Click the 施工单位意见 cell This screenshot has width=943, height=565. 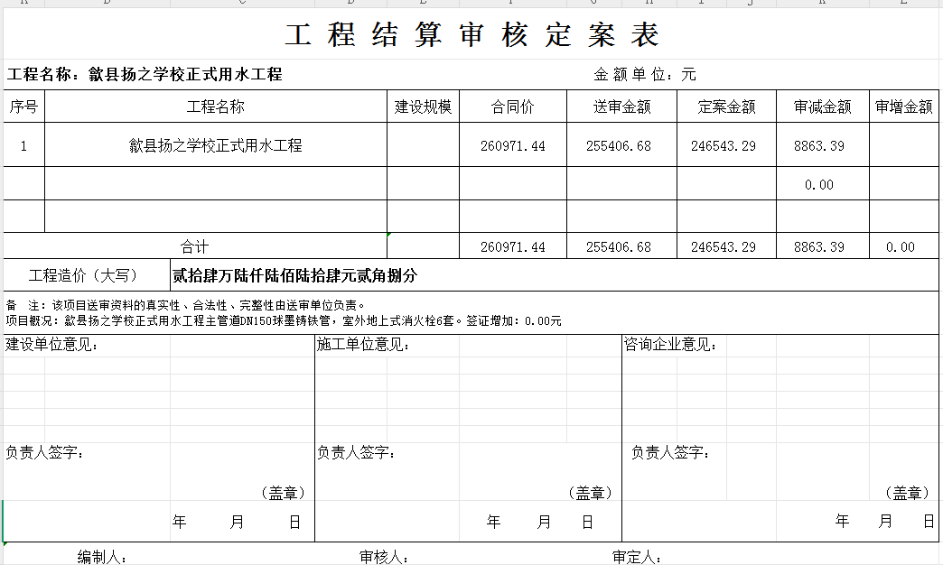362,345
